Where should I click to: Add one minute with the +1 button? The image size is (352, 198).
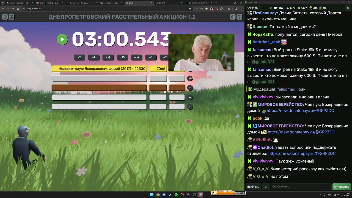[151, 57]
